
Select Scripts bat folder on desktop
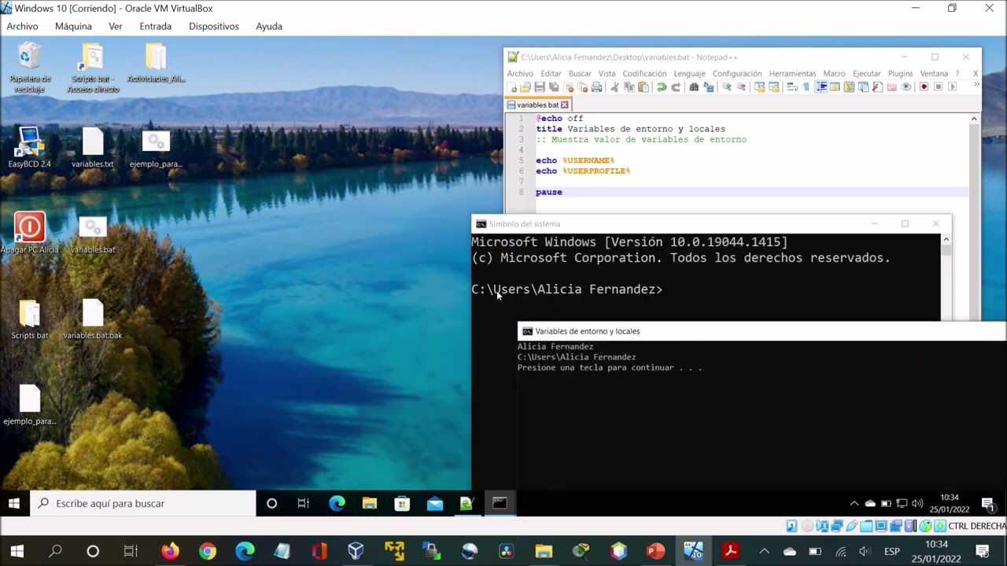(x=30, y=318)
